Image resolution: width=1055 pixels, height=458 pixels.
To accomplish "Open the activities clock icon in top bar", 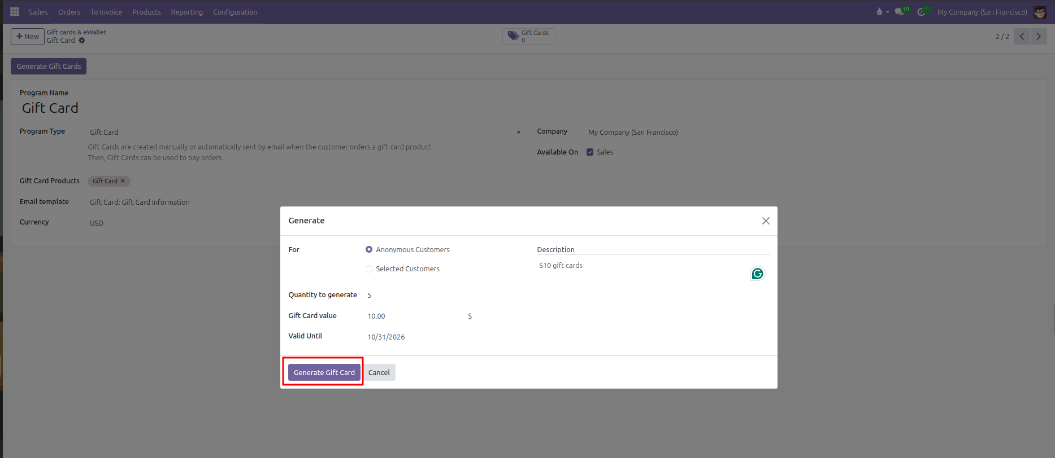I will pyautogui.click(x=922, y=12).
